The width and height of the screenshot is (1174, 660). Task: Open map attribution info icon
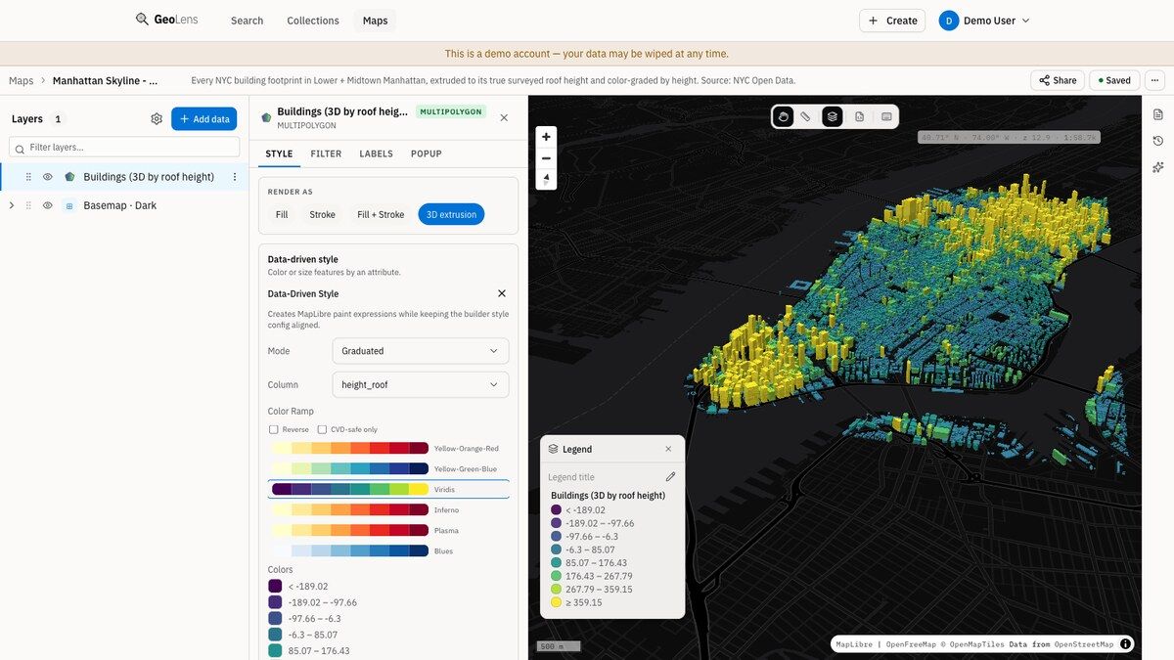click(x=1126, y=644)
